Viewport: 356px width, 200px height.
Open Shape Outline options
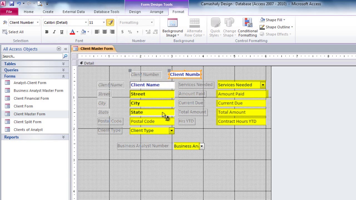[276, 27]
